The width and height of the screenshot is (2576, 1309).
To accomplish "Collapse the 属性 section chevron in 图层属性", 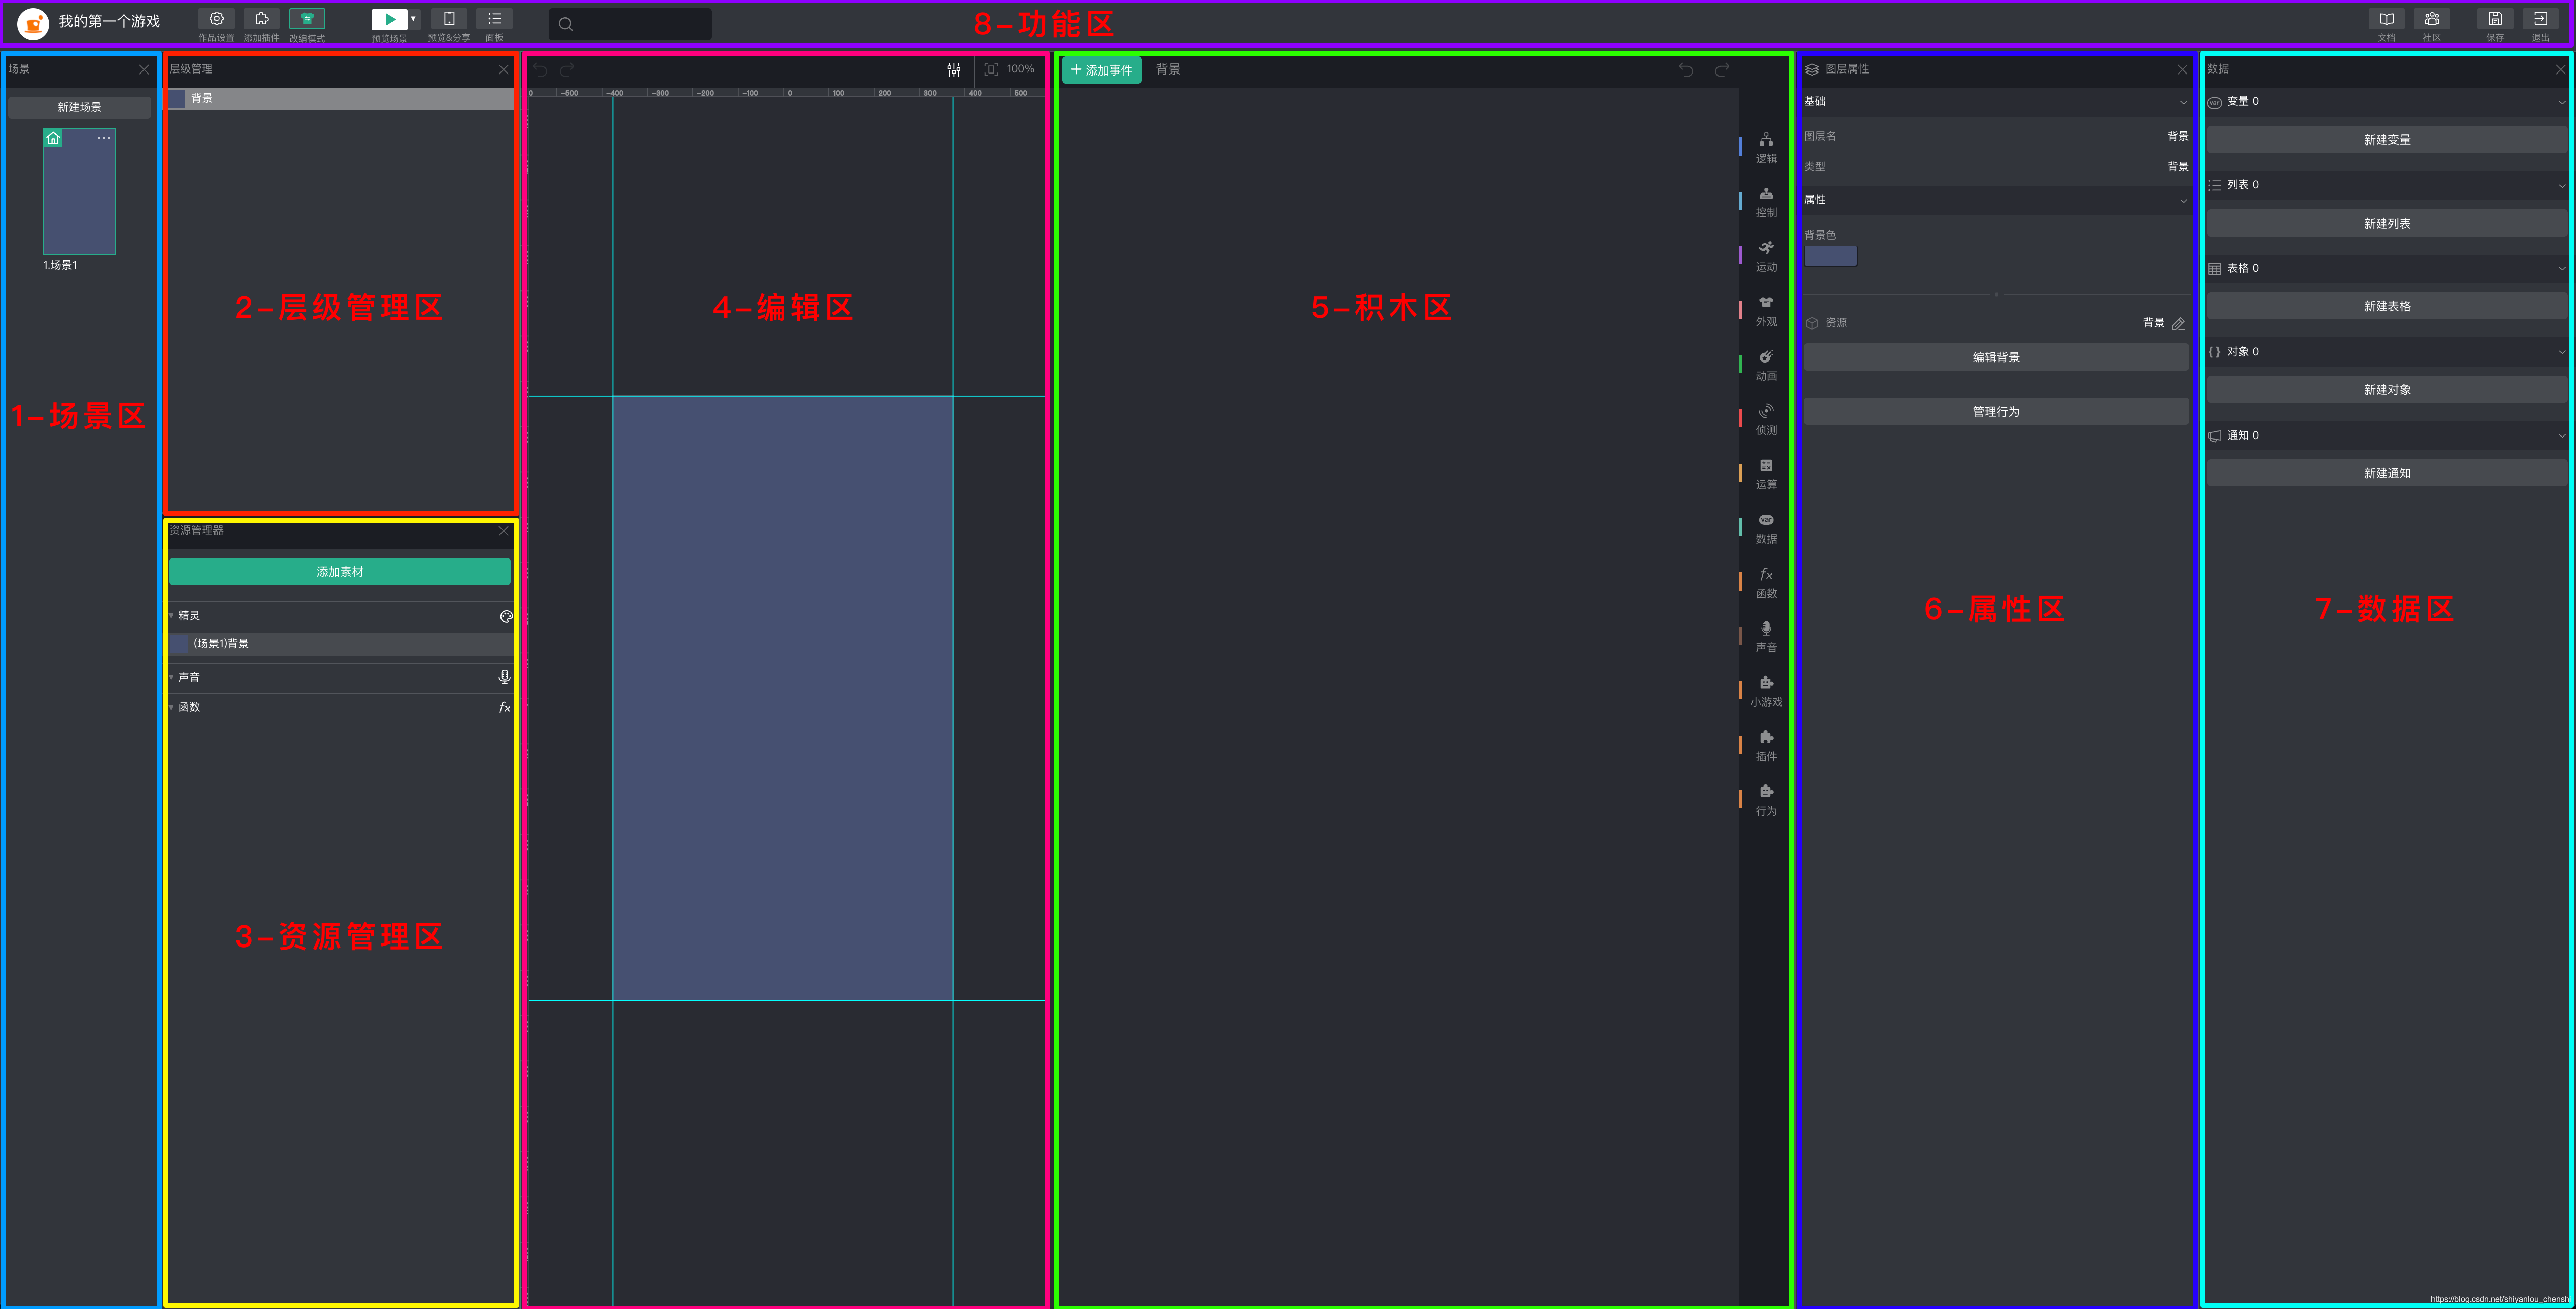I will [x=2183, y=201].
